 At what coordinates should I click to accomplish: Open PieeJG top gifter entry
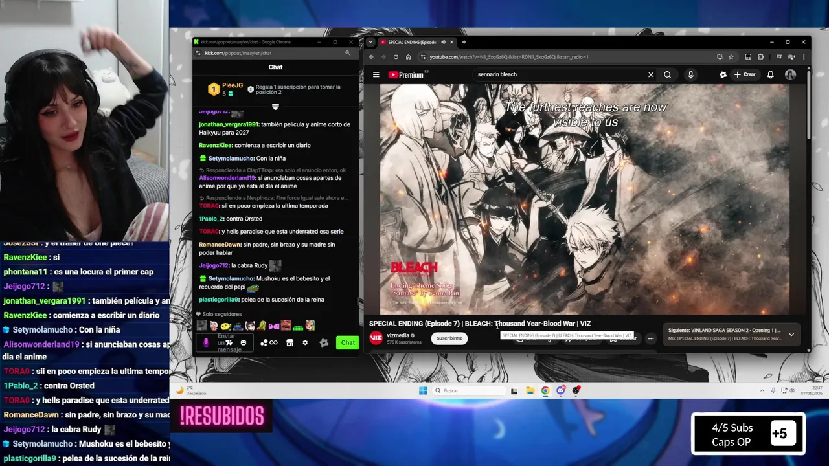pyautogui.click(x=225, y=89)
